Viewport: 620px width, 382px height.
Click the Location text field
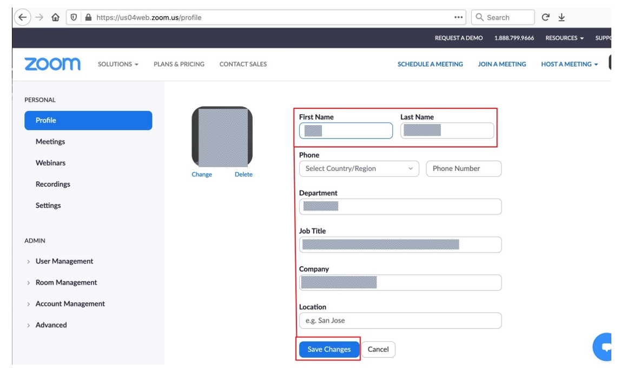(400, 321)
